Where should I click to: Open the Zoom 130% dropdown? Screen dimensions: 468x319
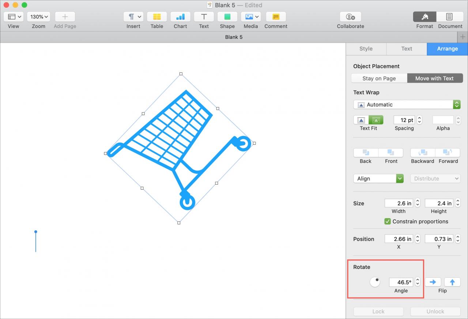point(38,17)
